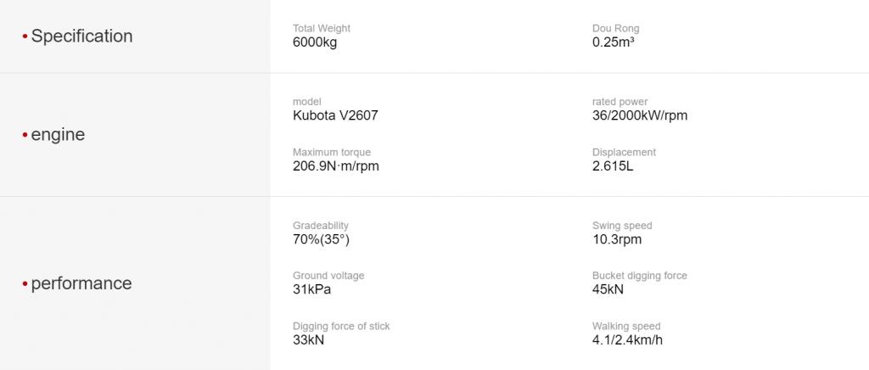The width and height of the screenshot is (869, 370).
Task: Click the Bucket digging force label
Action: pos(640,276)
